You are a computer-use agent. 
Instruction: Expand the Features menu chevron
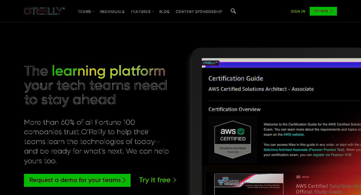[x=153, y=12]
